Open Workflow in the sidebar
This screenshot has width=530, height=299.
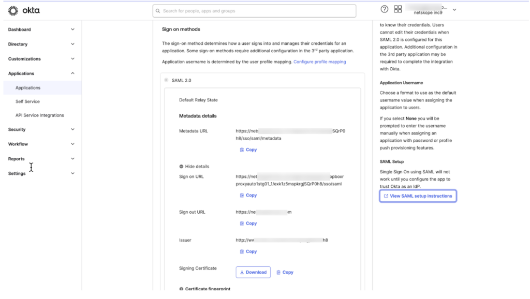(x=18, y=144)
